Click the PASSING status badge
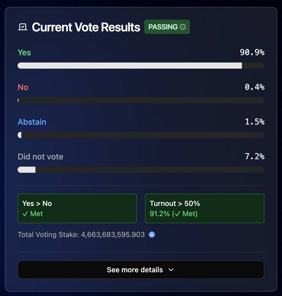The height and width of the screenshot is (296, 282). pyautogui.click(x=167, y=27)
